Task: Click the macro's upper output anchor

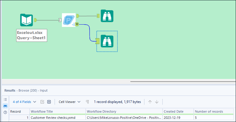Action: [77, 16]
